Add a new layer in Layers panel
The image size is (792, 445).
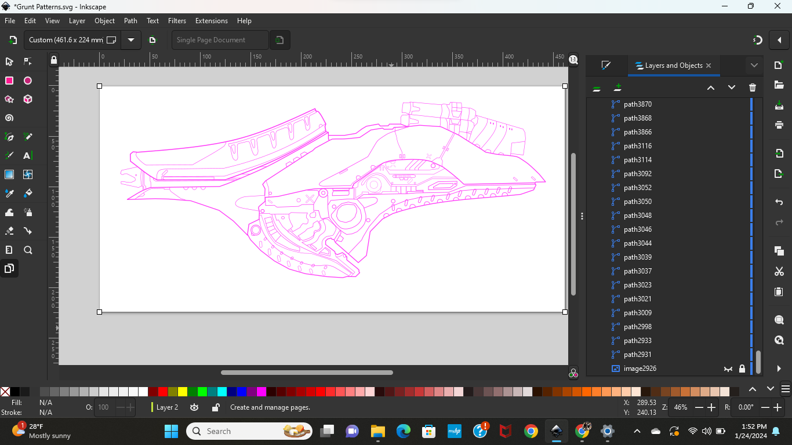pyautogui.click(x=617, y=87)
